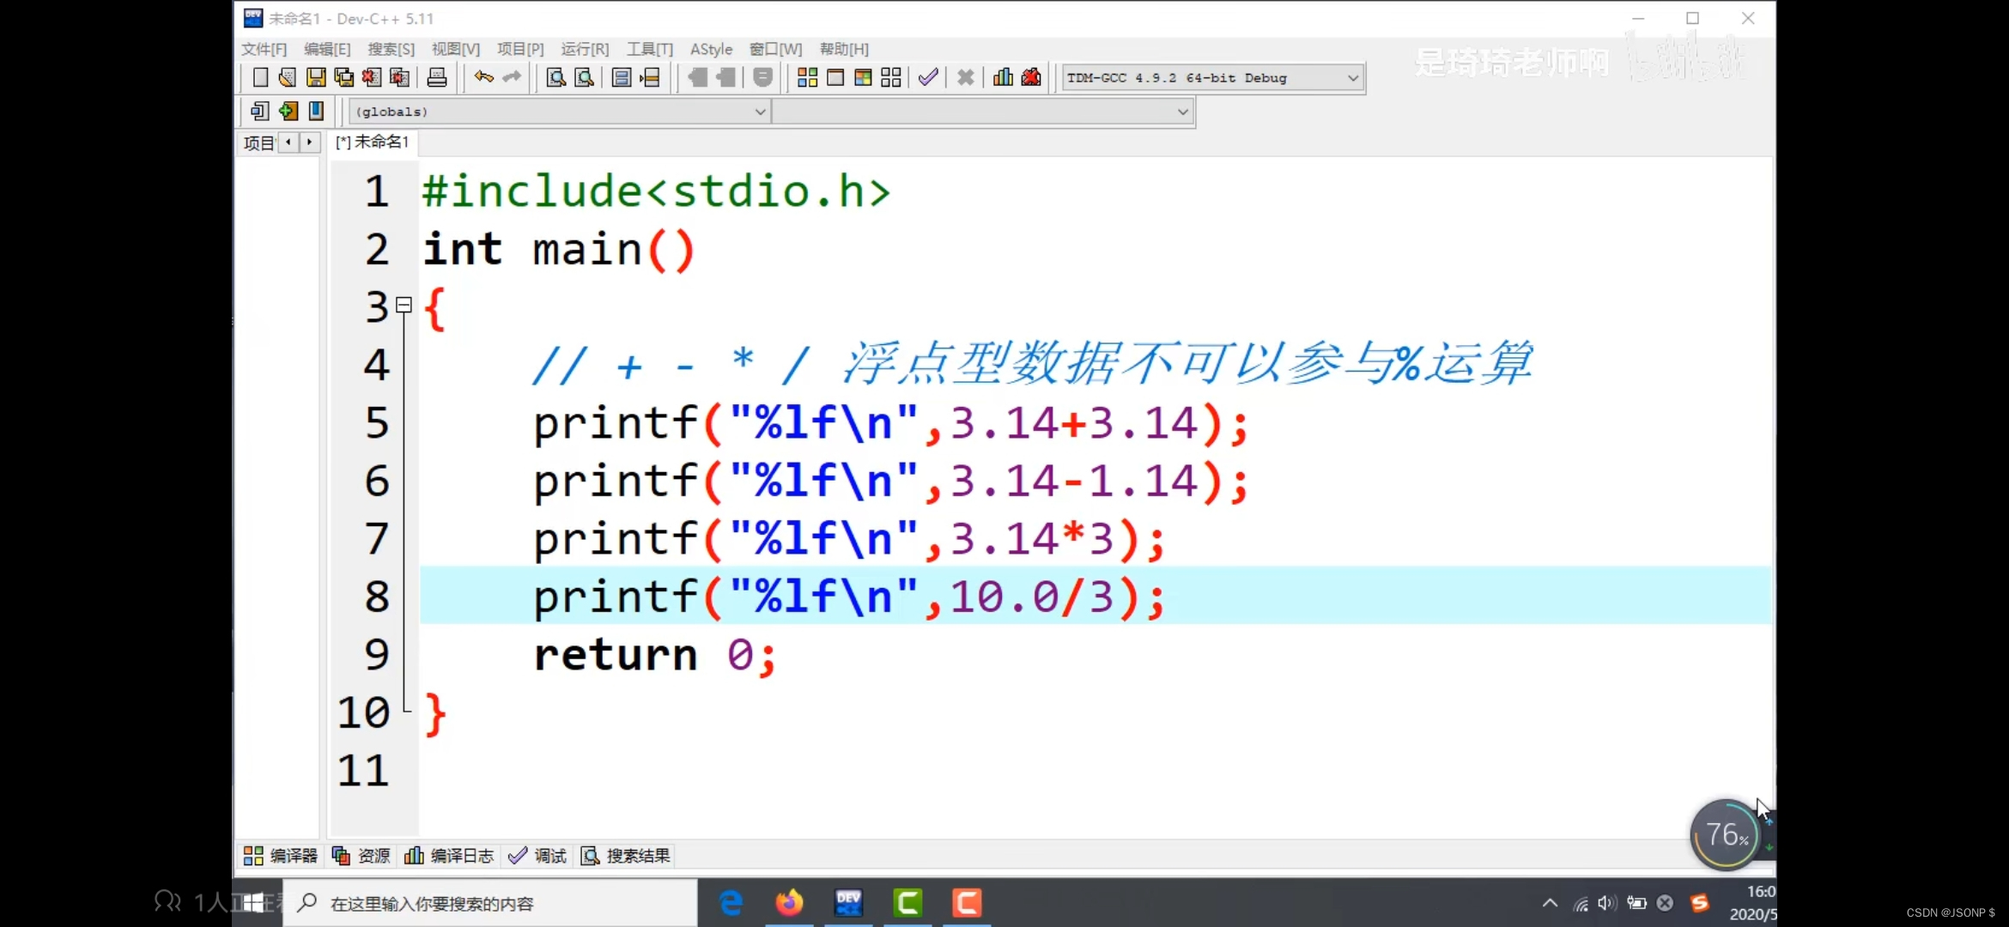The image size is (2009, 927).
Task: Open the 运行[R] menu
Action: pyautogui.click(x=585, y=49)
